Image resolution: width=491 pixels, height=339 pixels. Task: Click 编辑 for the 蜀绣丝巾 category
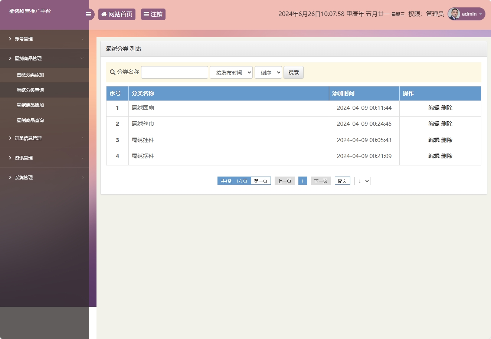[x=435, y=124]
